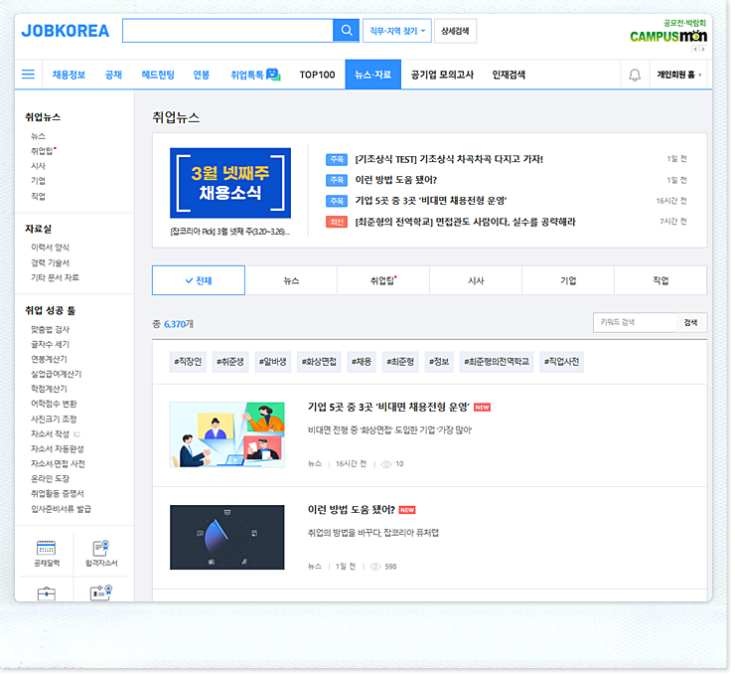Screen dimensions: 735x676
Task: Open 공기업 모의고사 in navigation
Action: (x=443, y=75)
